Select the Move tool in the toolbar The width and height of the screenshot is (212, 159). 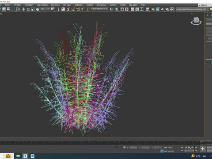click(x=23, y=9)
